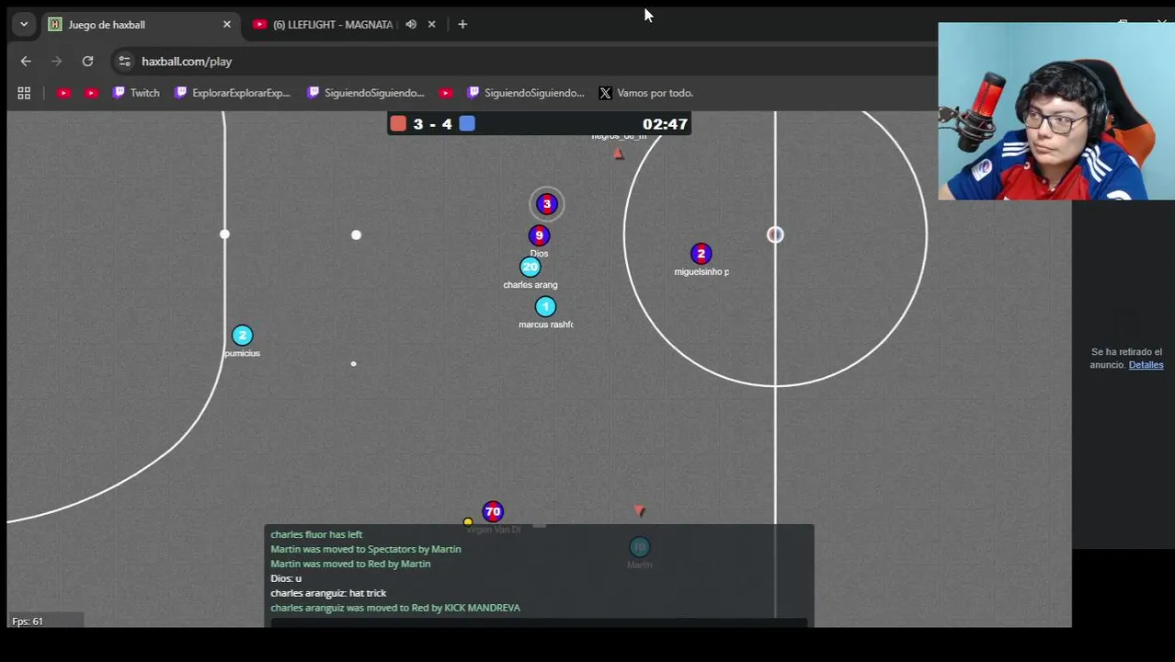Click the blue team color square
Screen dimensions: 1175x662
coord(467,124)
